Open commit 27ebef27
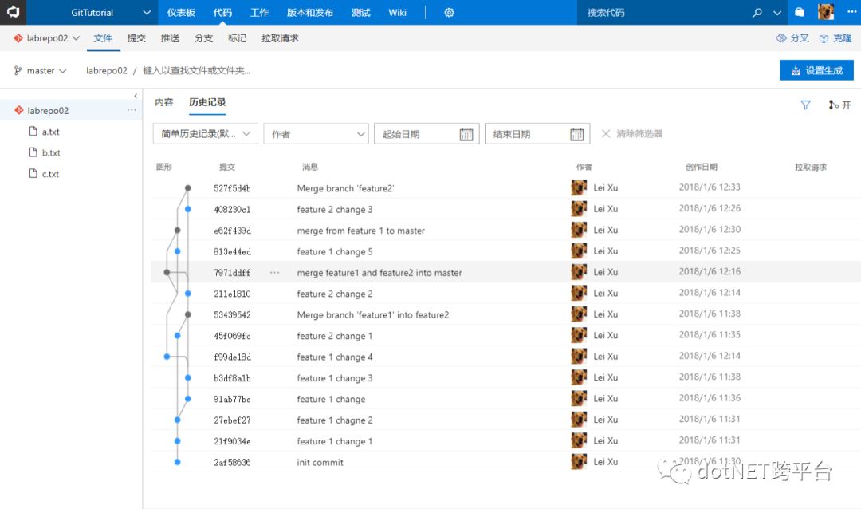Image resolution: width=861 pixels, height=509 pixels. point(232,420)
